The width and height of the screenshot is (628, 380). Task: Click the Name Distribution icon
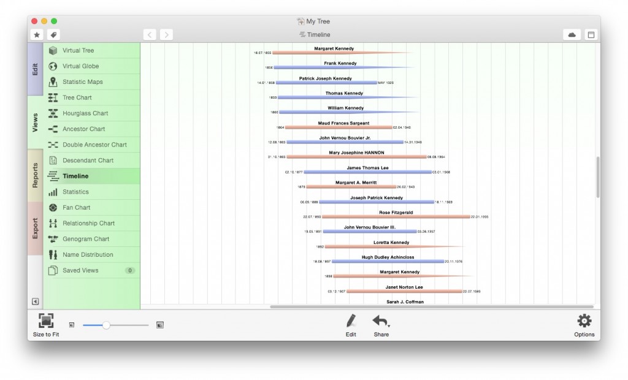tap(53, 255)
